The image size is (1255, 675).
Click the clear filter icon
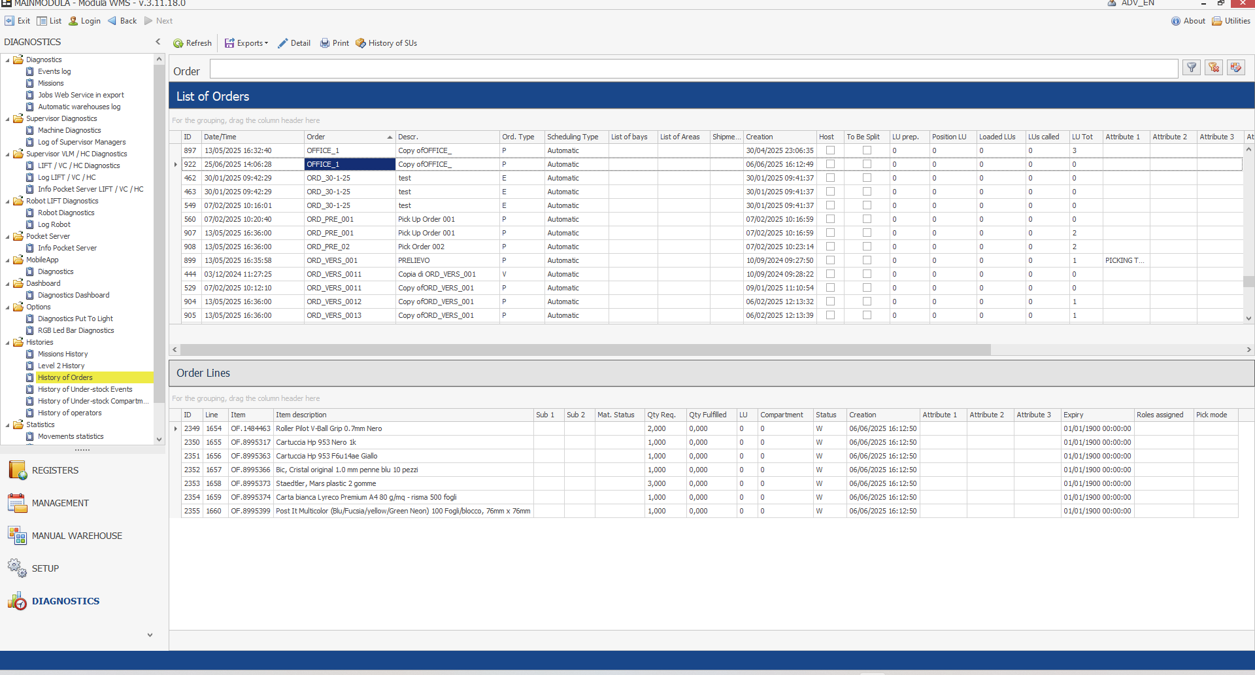tap(1214, 67)
